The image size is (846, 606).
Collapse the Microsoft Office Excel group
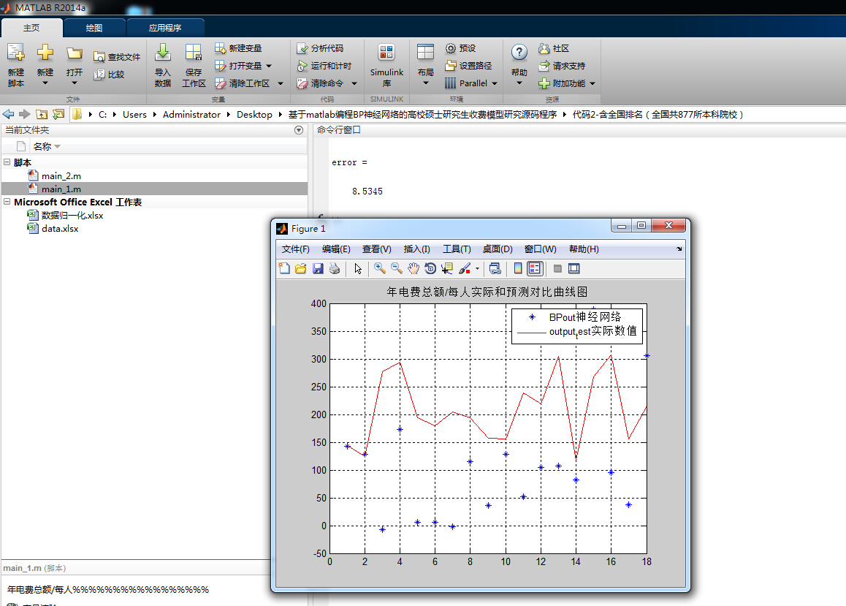7,201
